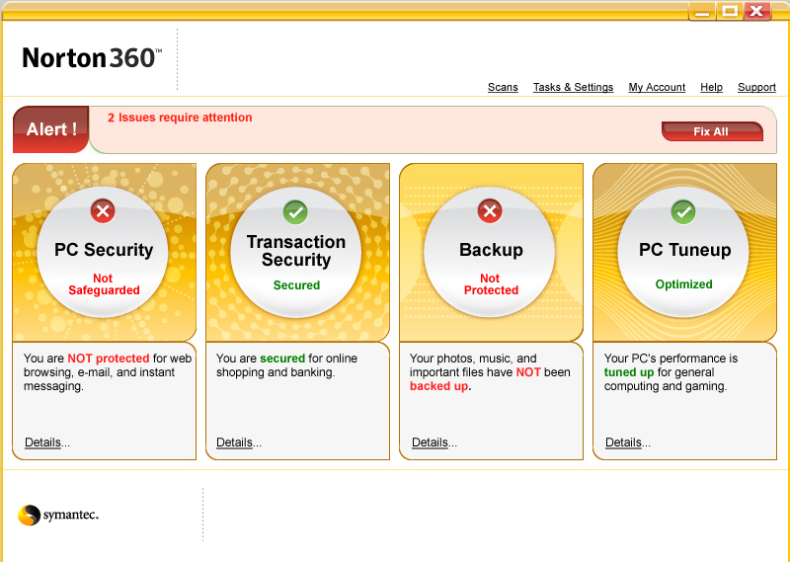Select the PC Tuneup circle panel
Viewport: 790px width, 562px height.
(x=683, y=252)
